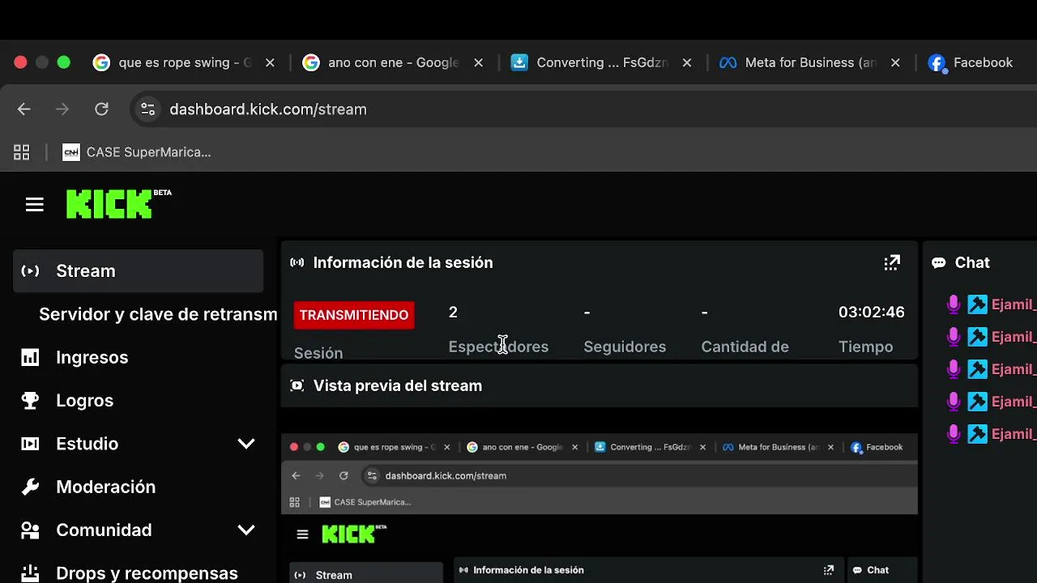Click the Vista previa del stream heading
Image resolution: width=1037 pixels, height=583 pixels.
[x=398, y=385]
